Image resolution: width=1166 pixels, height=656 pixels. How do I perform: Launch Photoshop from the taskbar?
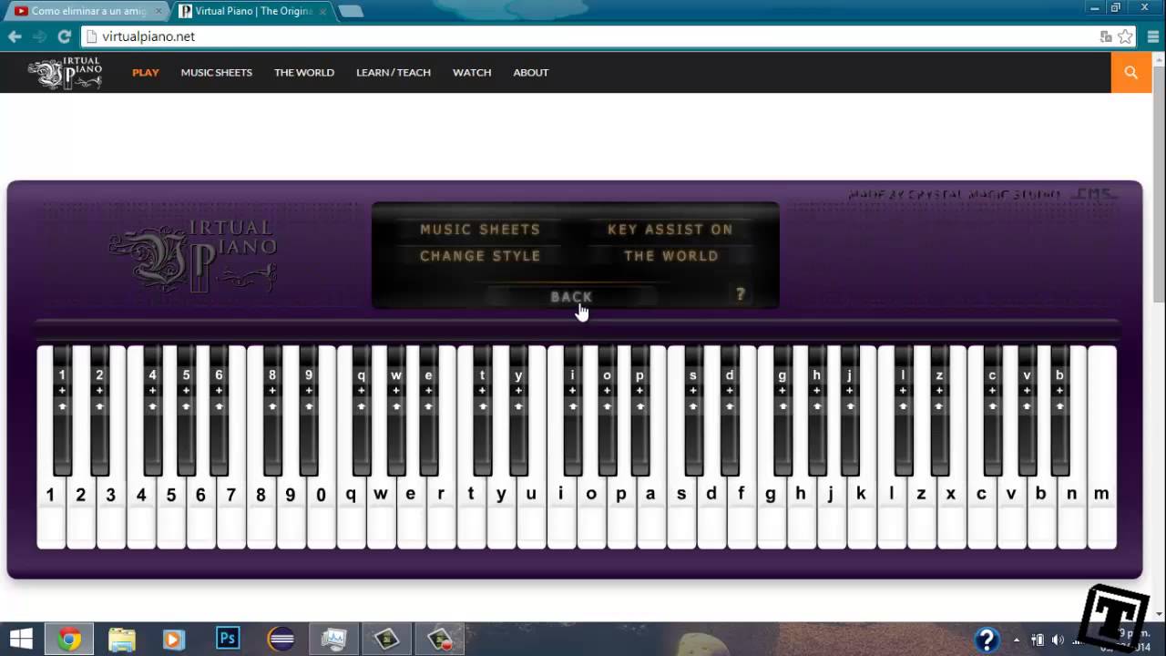228,639
